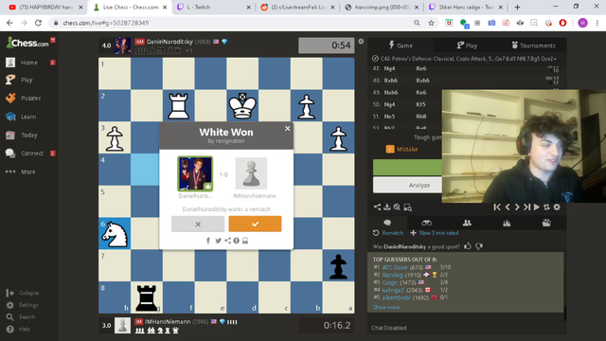Open Home in the Chess.com sidebar
The height and width of the screenshot is (341, 606).
[29, 63]
